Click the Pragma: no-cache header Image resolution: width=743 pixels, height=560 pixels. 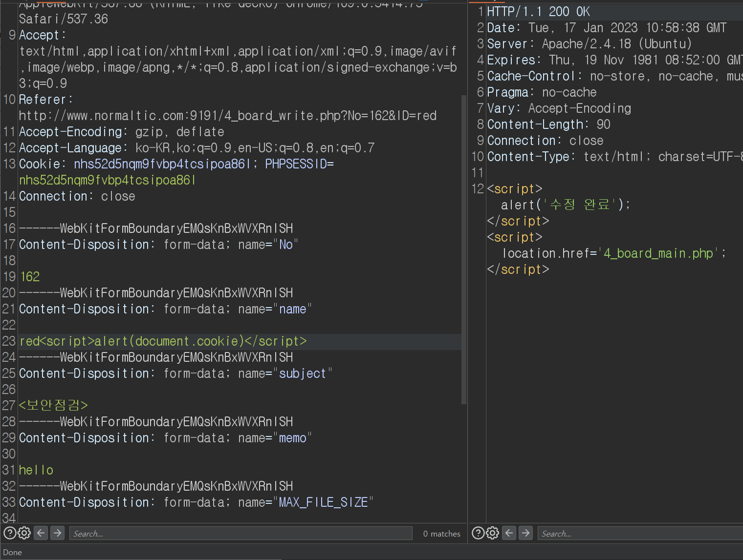542,92
